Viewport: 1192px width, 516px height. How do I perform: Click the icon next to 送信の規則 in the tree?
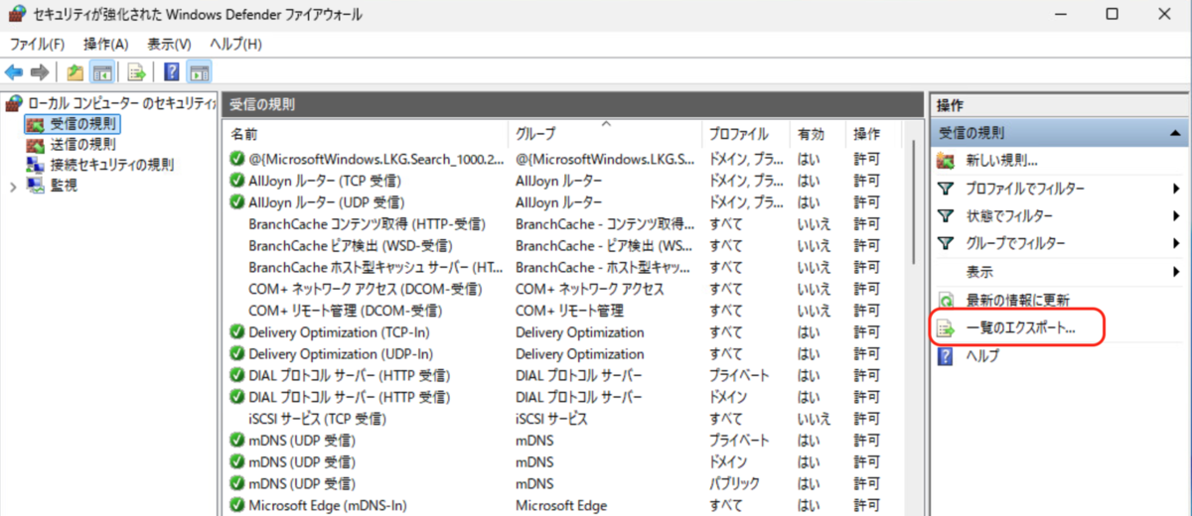tap(36, 145)
